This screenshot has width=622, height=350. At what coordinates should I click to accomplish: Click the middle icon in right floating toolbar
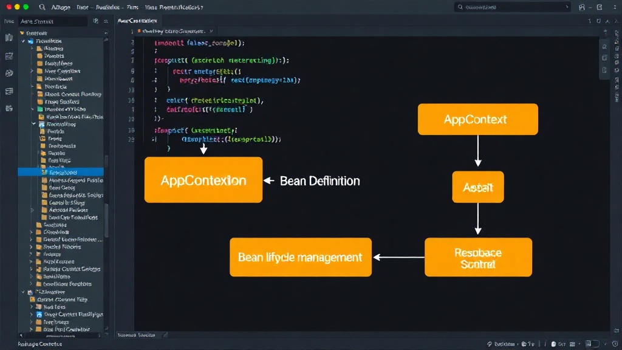click(x=604, y=58)
